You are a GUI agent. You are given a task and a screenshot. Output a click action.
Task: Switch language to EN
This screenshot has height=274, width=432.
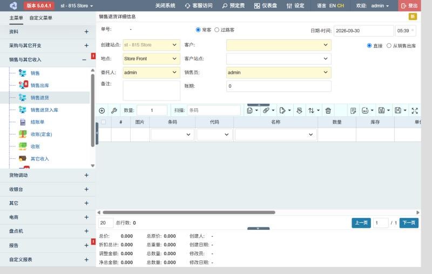(x=332, y=5)
